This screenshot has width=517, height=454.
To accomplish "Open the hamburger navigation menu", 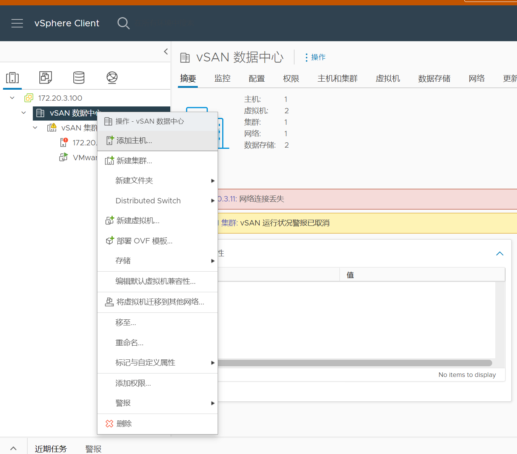I will 17,23.
